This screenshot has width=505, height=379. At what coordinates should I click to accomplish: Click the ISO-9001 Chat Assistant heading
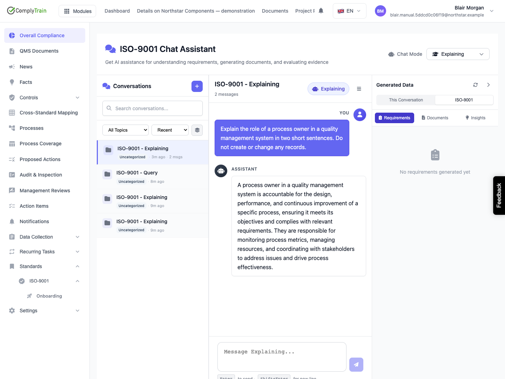coord(168,49)
